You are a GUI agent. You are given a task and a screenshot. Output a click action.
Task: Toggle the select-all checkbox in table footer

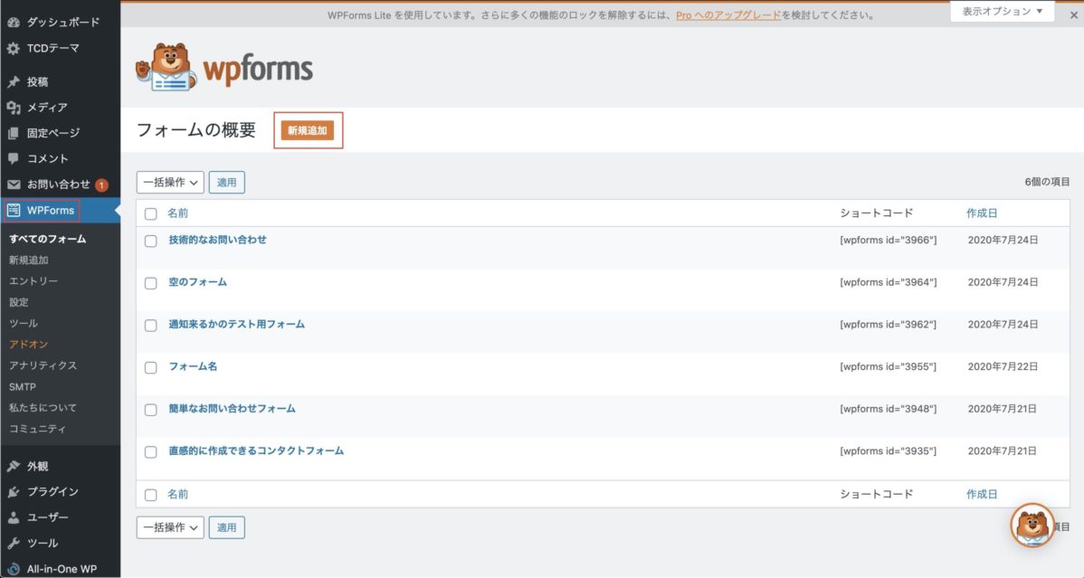(x=151, y=495)
